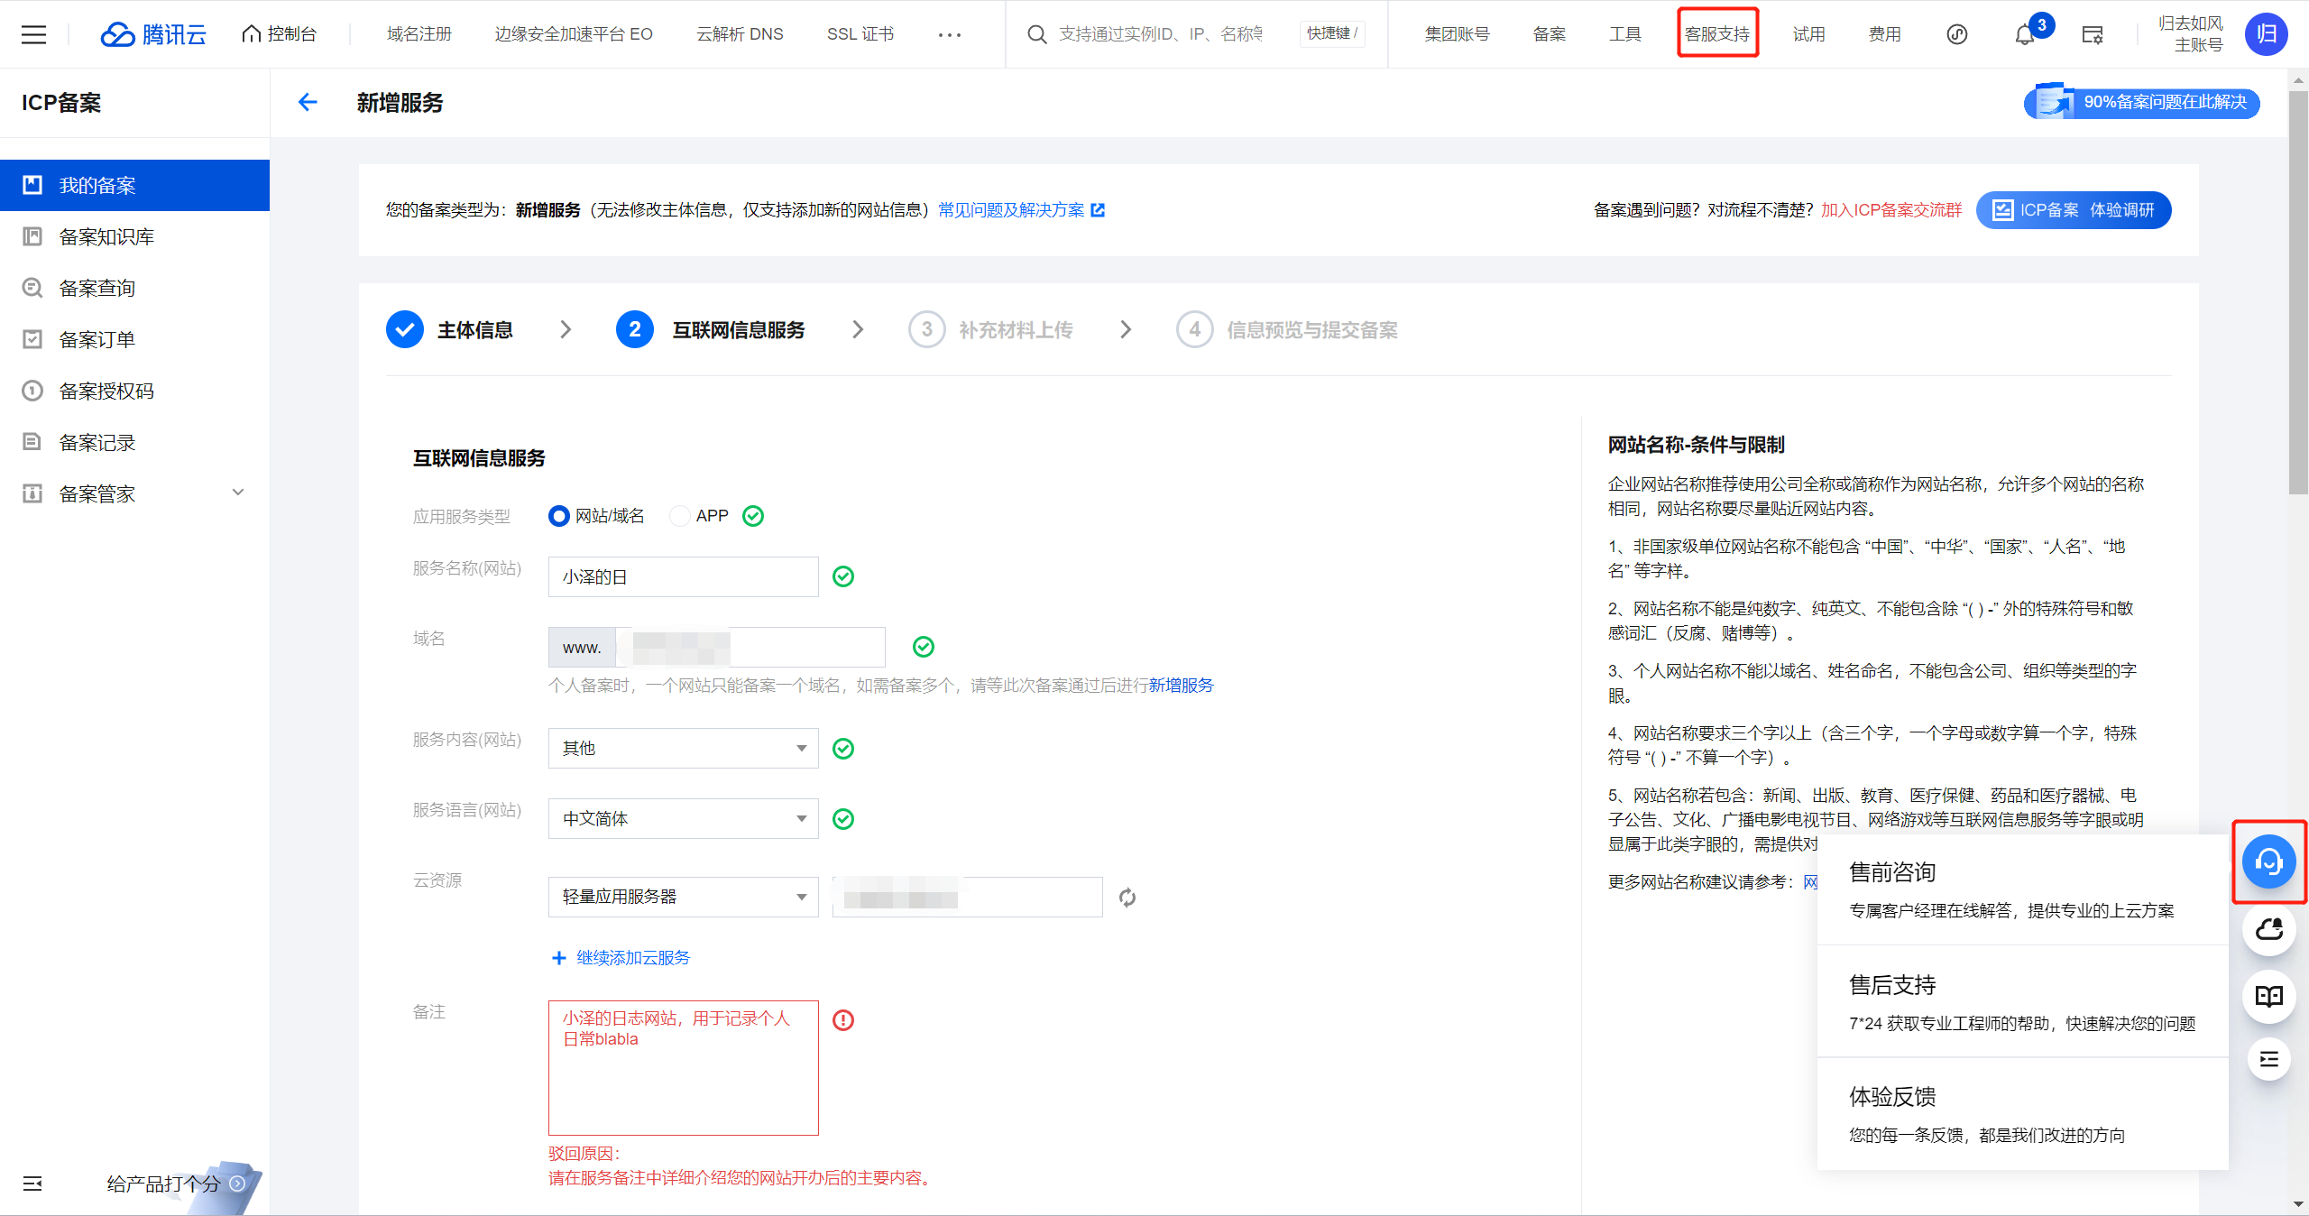Viewport: 2309px width, 1216px height.
Task: Open 客服支持 in the top navigation
Action: point(1716,34)
